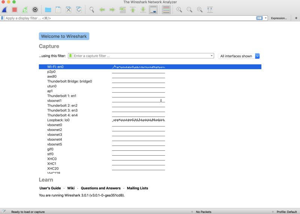Click the Welcome to Wireshark banner

64,36
